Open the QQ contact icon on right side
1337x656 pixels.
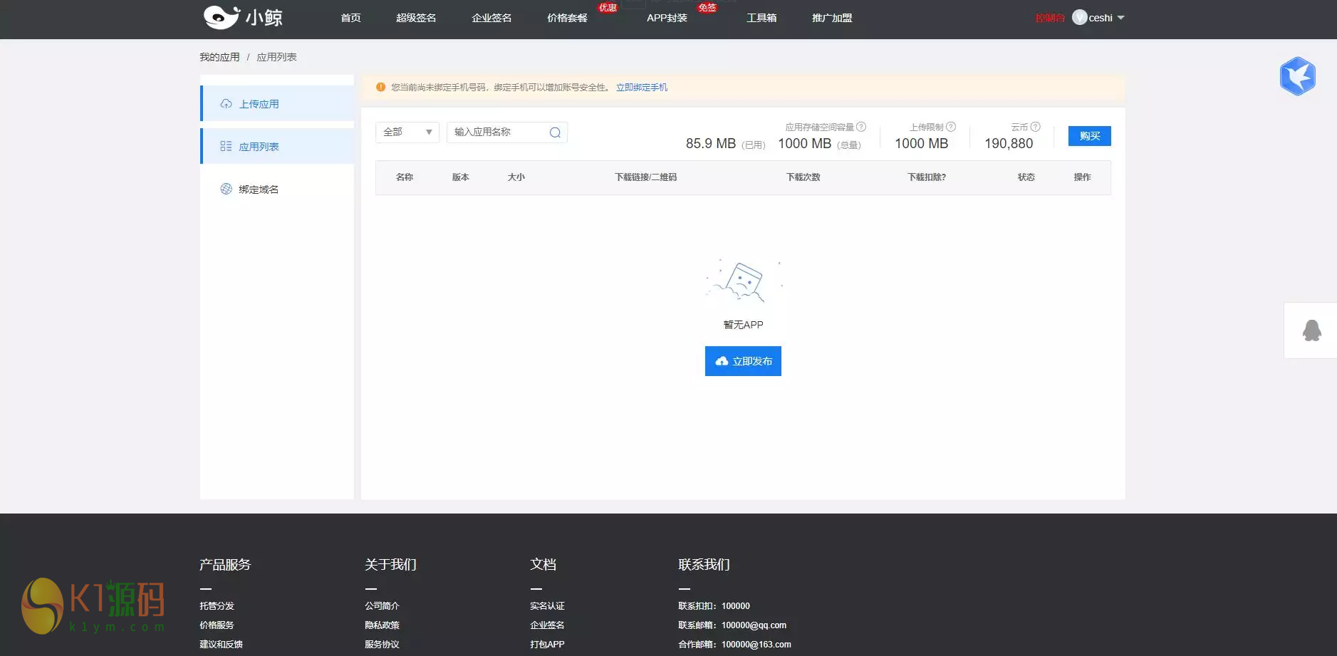pyautogui.click(x=1311, y=330)
